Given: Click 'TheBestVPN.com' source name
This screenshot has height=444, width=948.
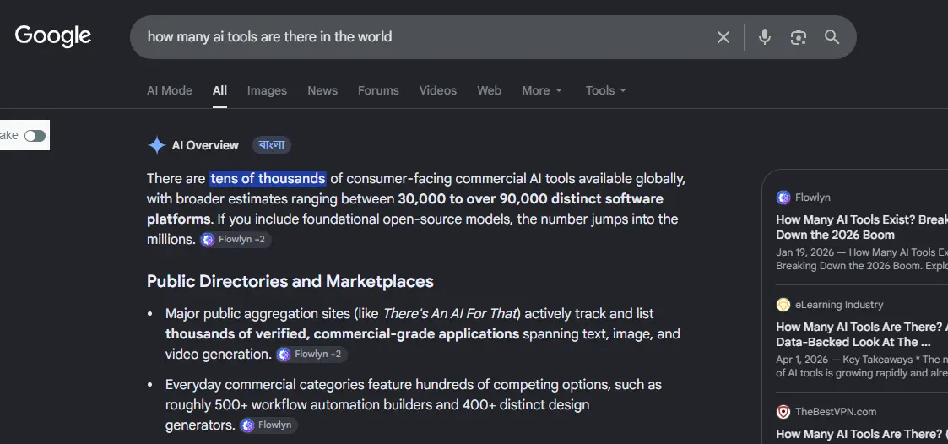Looking at the screenshot, I should tap(836, 412).
